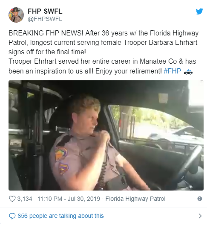Click 'Enjoy your retirement!' in the tweet
Screen dimensions: 207x226
129,71
